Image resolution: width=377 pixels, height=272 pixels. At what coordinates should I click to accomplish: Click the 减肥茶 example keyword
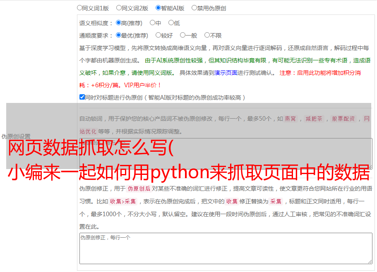(314, 119)
